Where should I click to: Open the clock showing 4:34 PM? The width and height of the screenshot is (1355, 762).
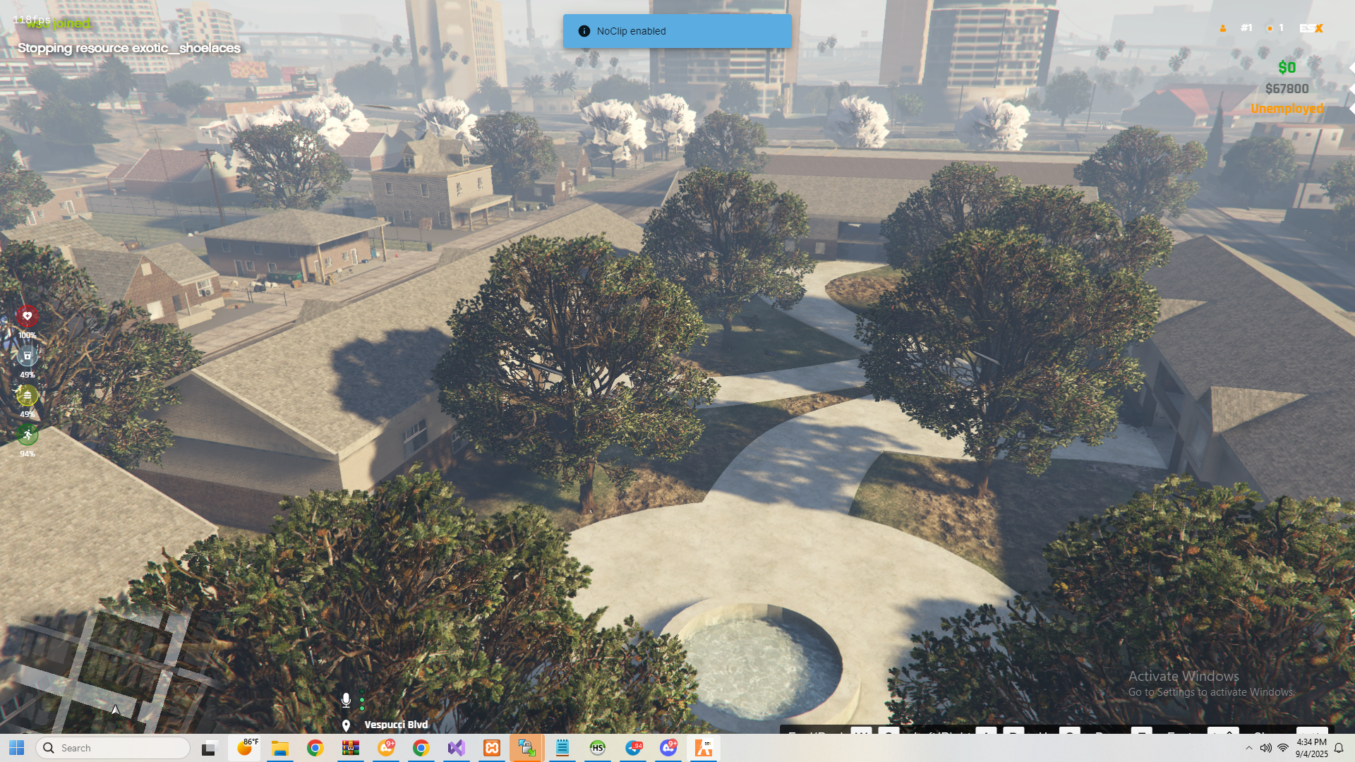(x=1311, y=748)
